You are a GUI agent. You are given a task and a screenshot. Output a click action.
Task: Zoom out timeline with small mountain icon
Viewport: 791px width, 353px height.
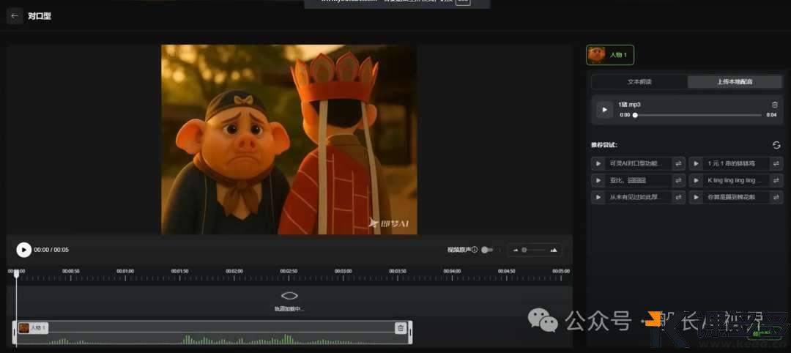[516, 250]
